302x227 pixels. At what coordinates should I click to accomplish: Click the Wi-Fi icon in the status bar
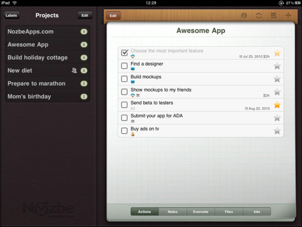pos(14,3)
